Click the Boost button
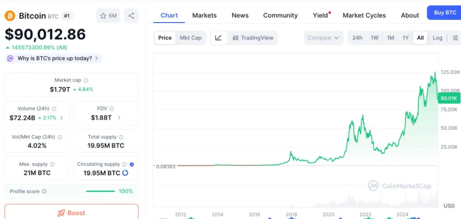The width and height of the screenshot is (461, 219). (71, 213)
